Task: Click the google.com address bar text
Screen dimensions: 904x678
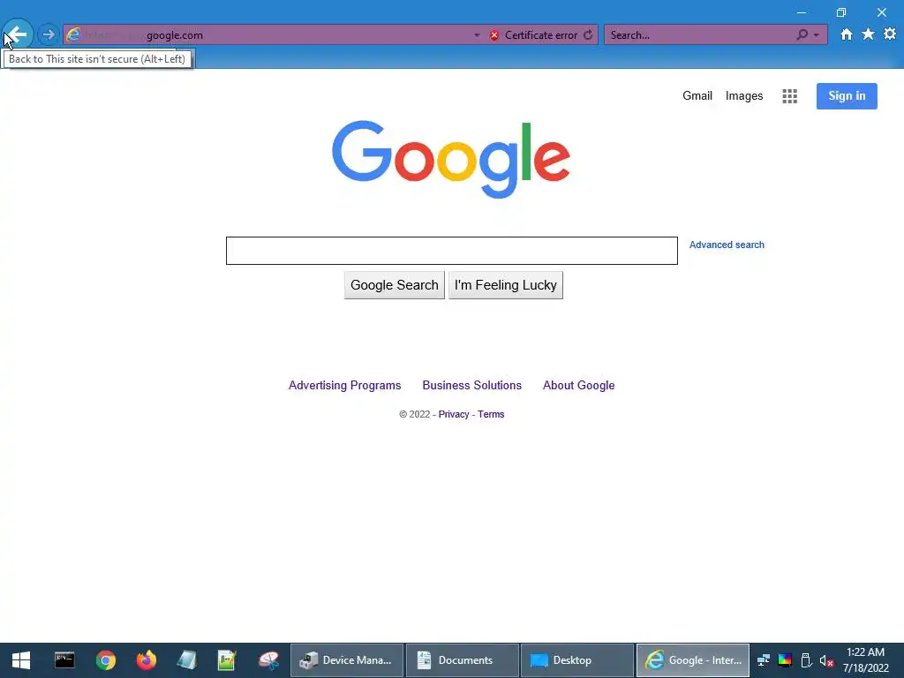Action: point(174,35)
